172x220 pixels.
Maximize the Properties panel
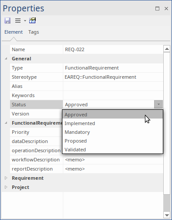click(x=157, y=9)
